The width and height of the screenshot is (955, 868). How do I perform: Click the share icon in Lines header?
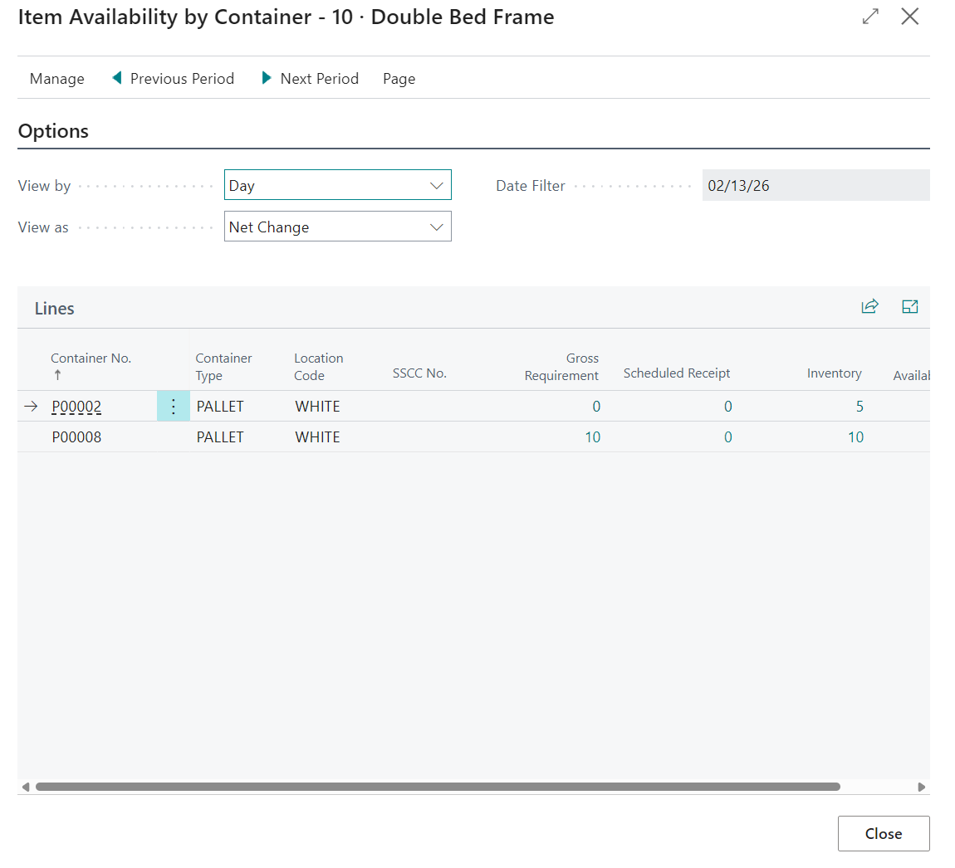click(x=869, y=307)
